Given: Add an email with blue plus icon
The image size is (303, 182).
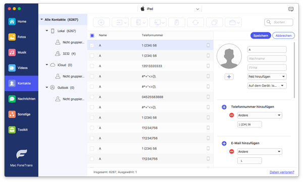Looking at the screenshot, I should [x=224, y=143].
